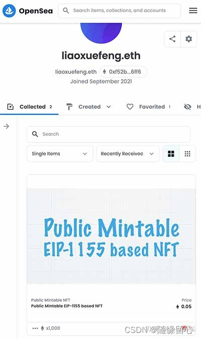The width and height of the screenshot is (201, 339).
Task: Open the hamburger menu
Action: pos(193,11)
